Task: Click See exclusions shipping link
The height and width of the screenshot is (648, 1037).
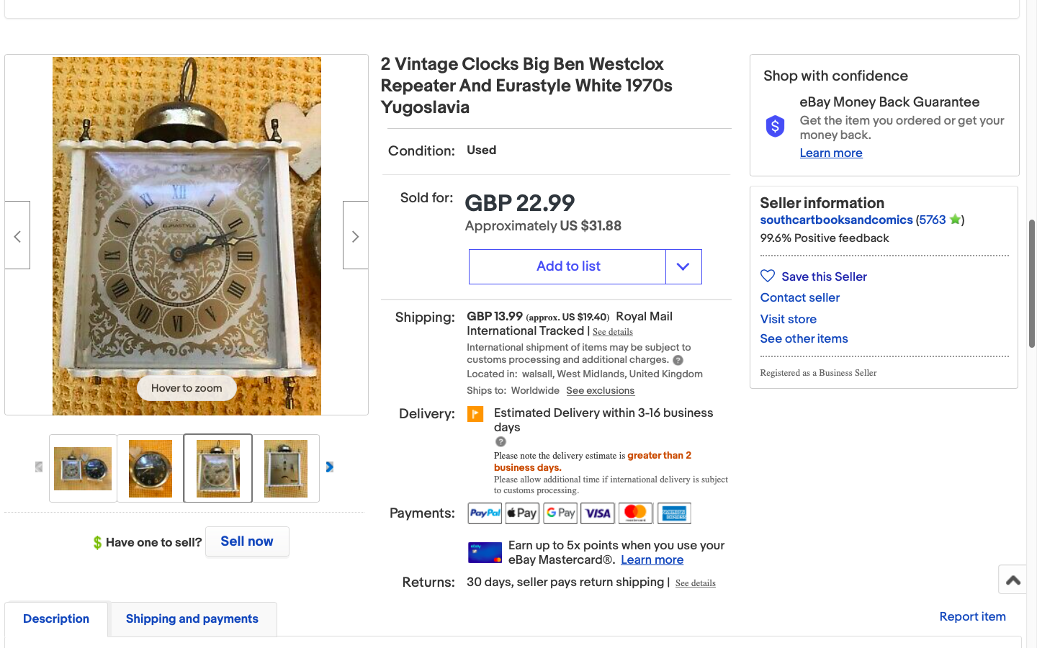Action: point(600,391)
